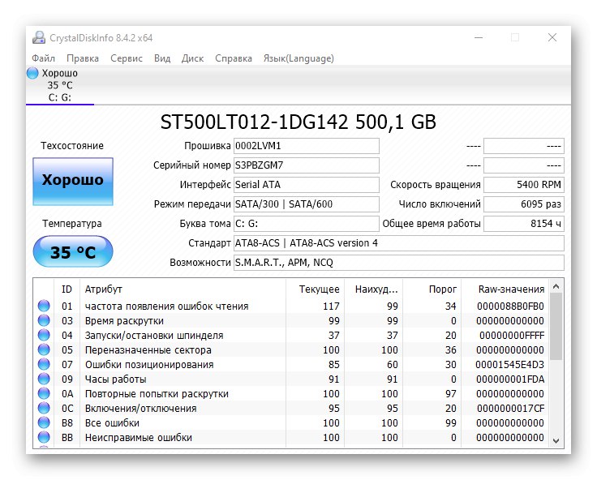Click status orb for attribute B8 Все ошибки

tap(44, 423)
